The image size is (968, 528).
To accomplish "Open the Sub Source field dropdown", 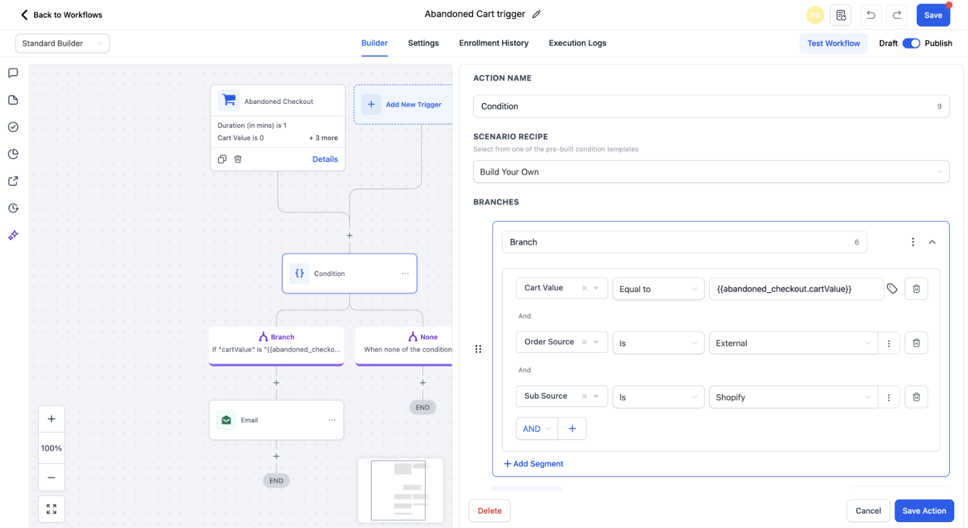I will [562, 397].
